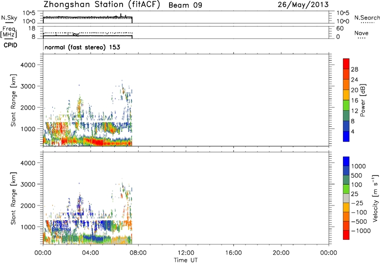380x263 pixels.
Task: Click the 'N.Sky' legend label
Action: [x=9, y=18]
